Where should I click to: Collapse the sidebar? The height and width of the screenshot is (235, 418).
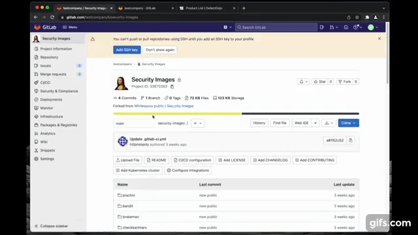[51, 226]
